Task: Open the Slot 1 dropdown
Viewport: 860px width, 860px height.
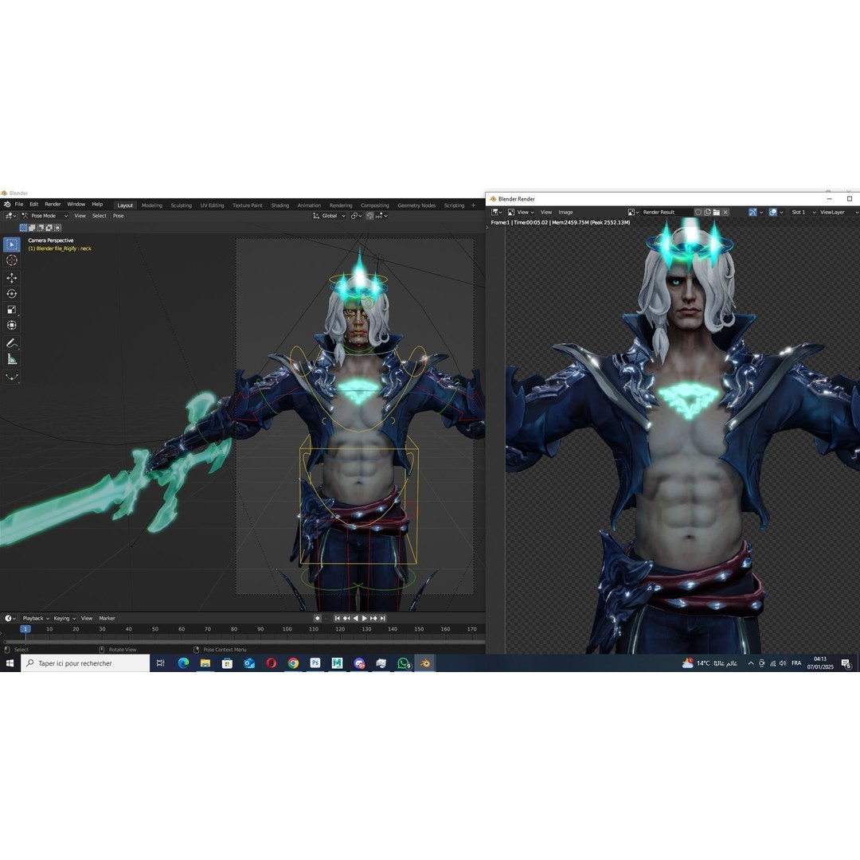Action: [x=803, y=213]
